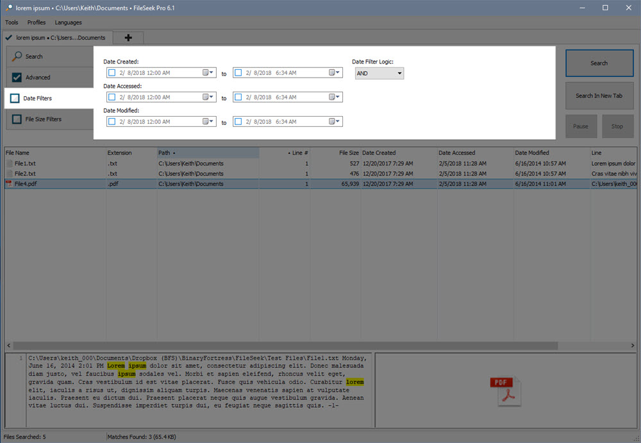
Task: Click the Matches Found: 3 status text
Action: pos(142,437)
